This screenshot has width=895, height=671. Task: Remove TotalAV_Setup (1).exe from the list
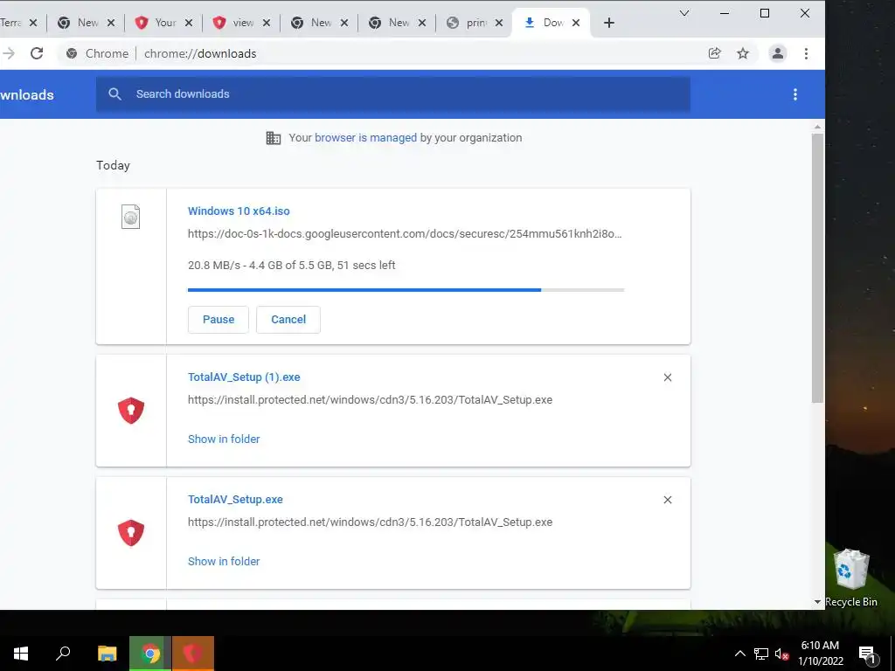click(667, 377)
